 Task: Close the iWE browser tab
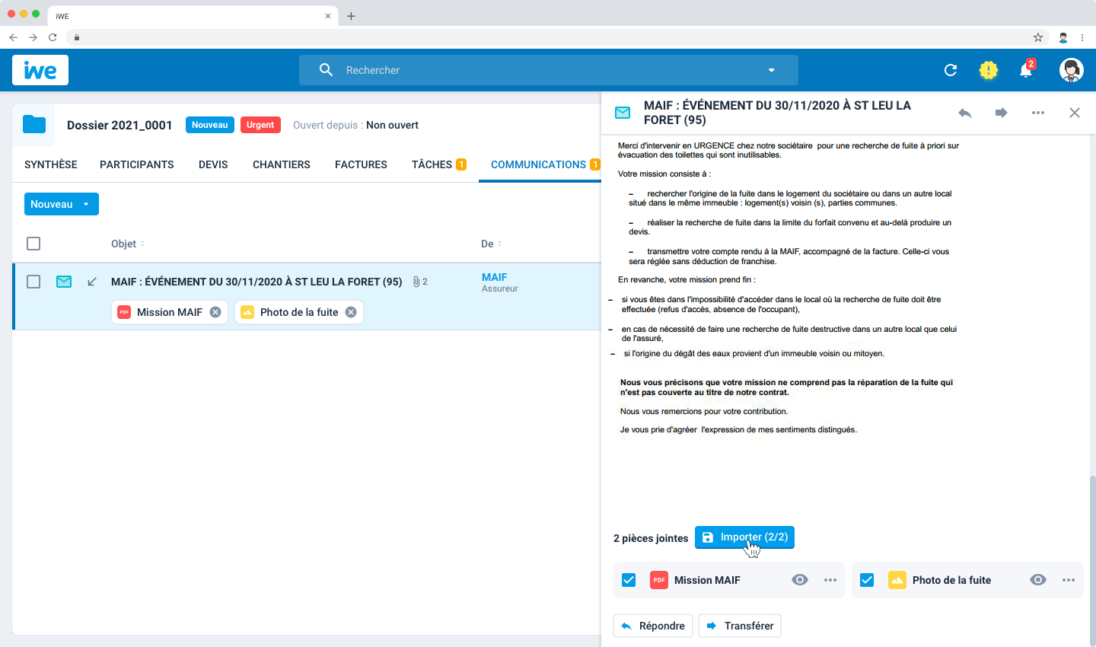point(328,16)
